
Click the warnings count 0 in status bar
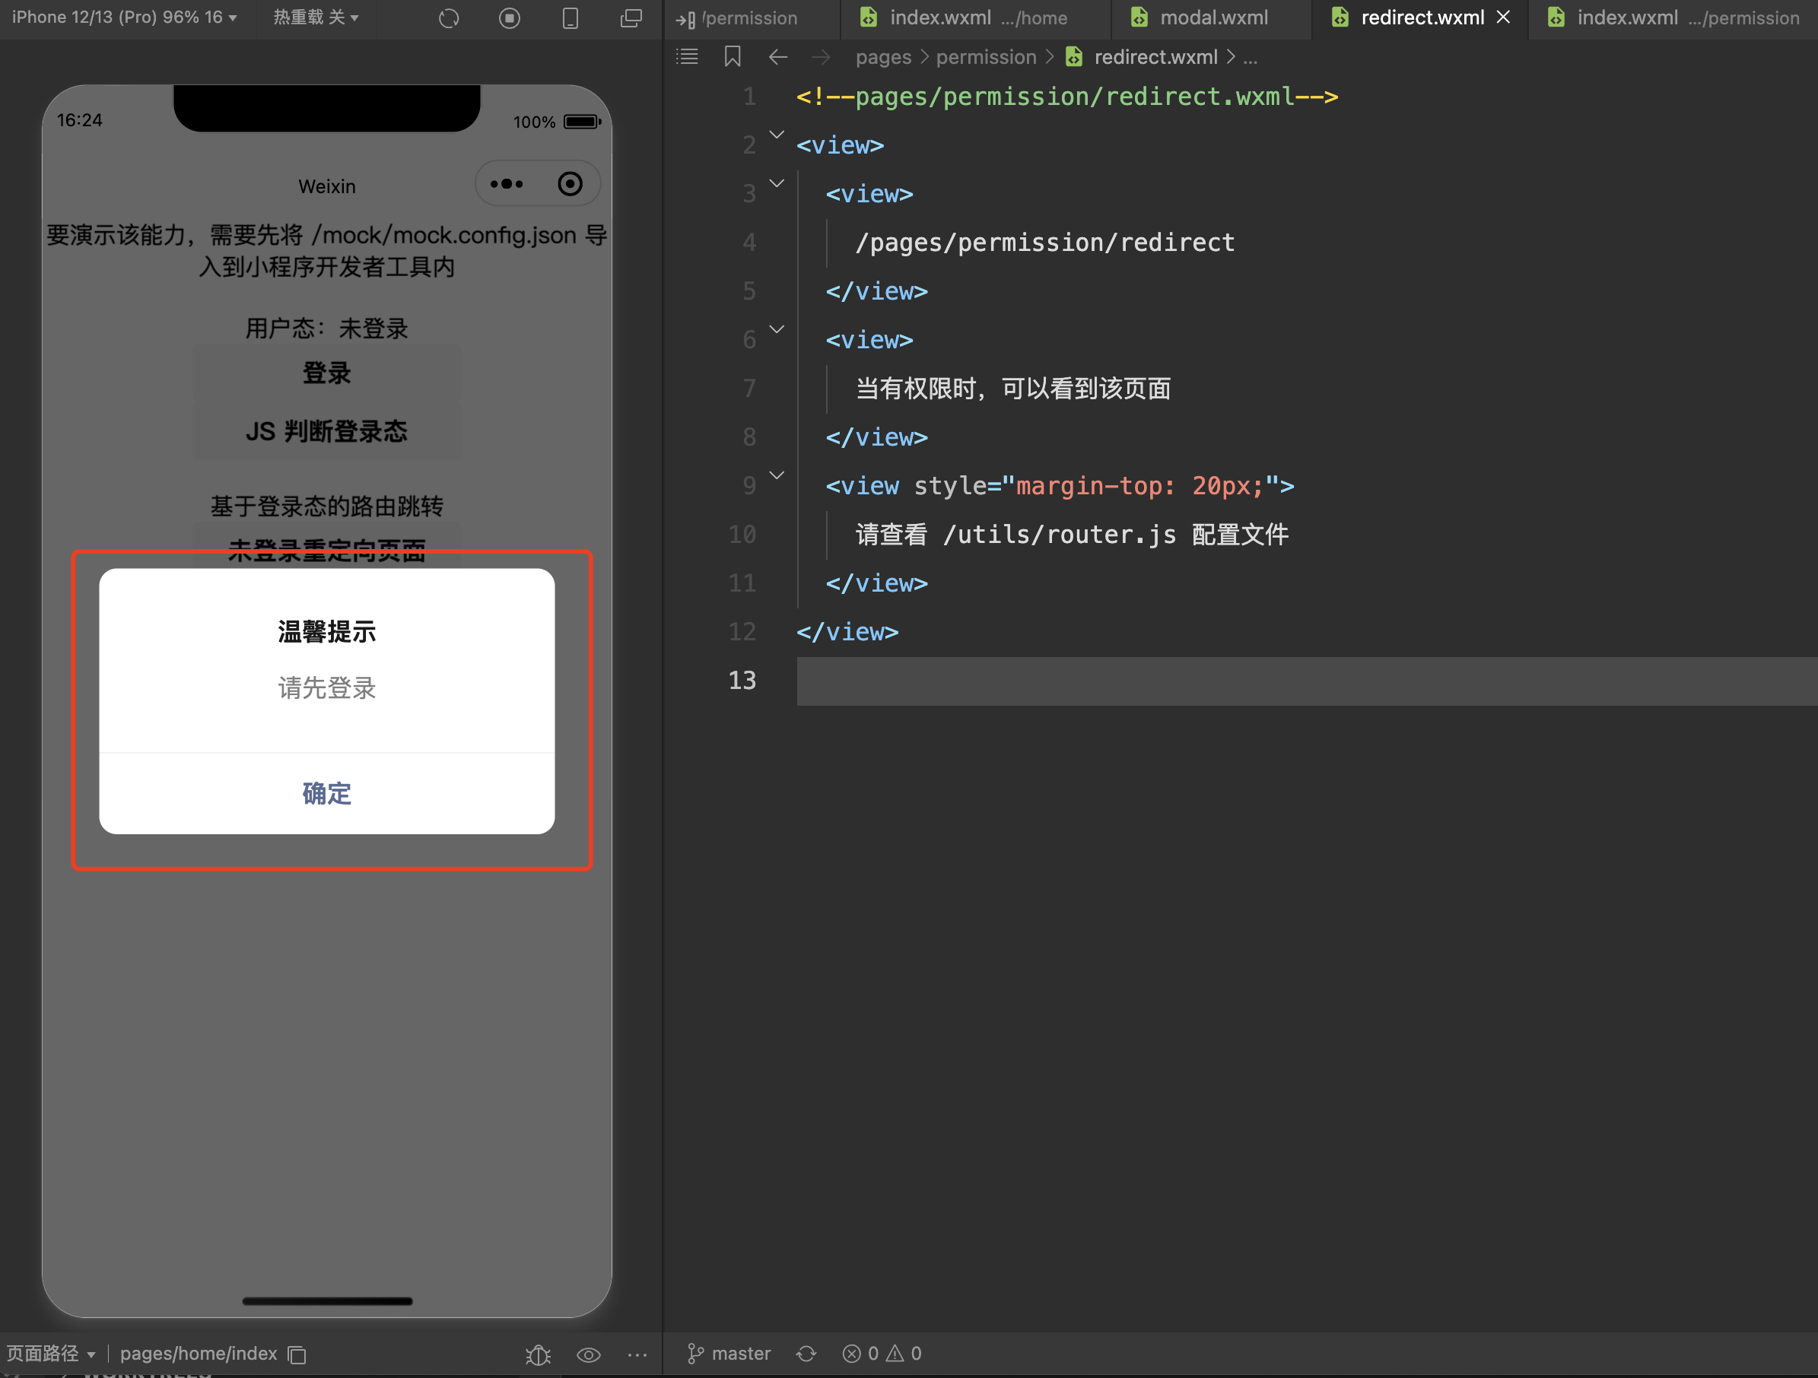tap(904, 1354)
